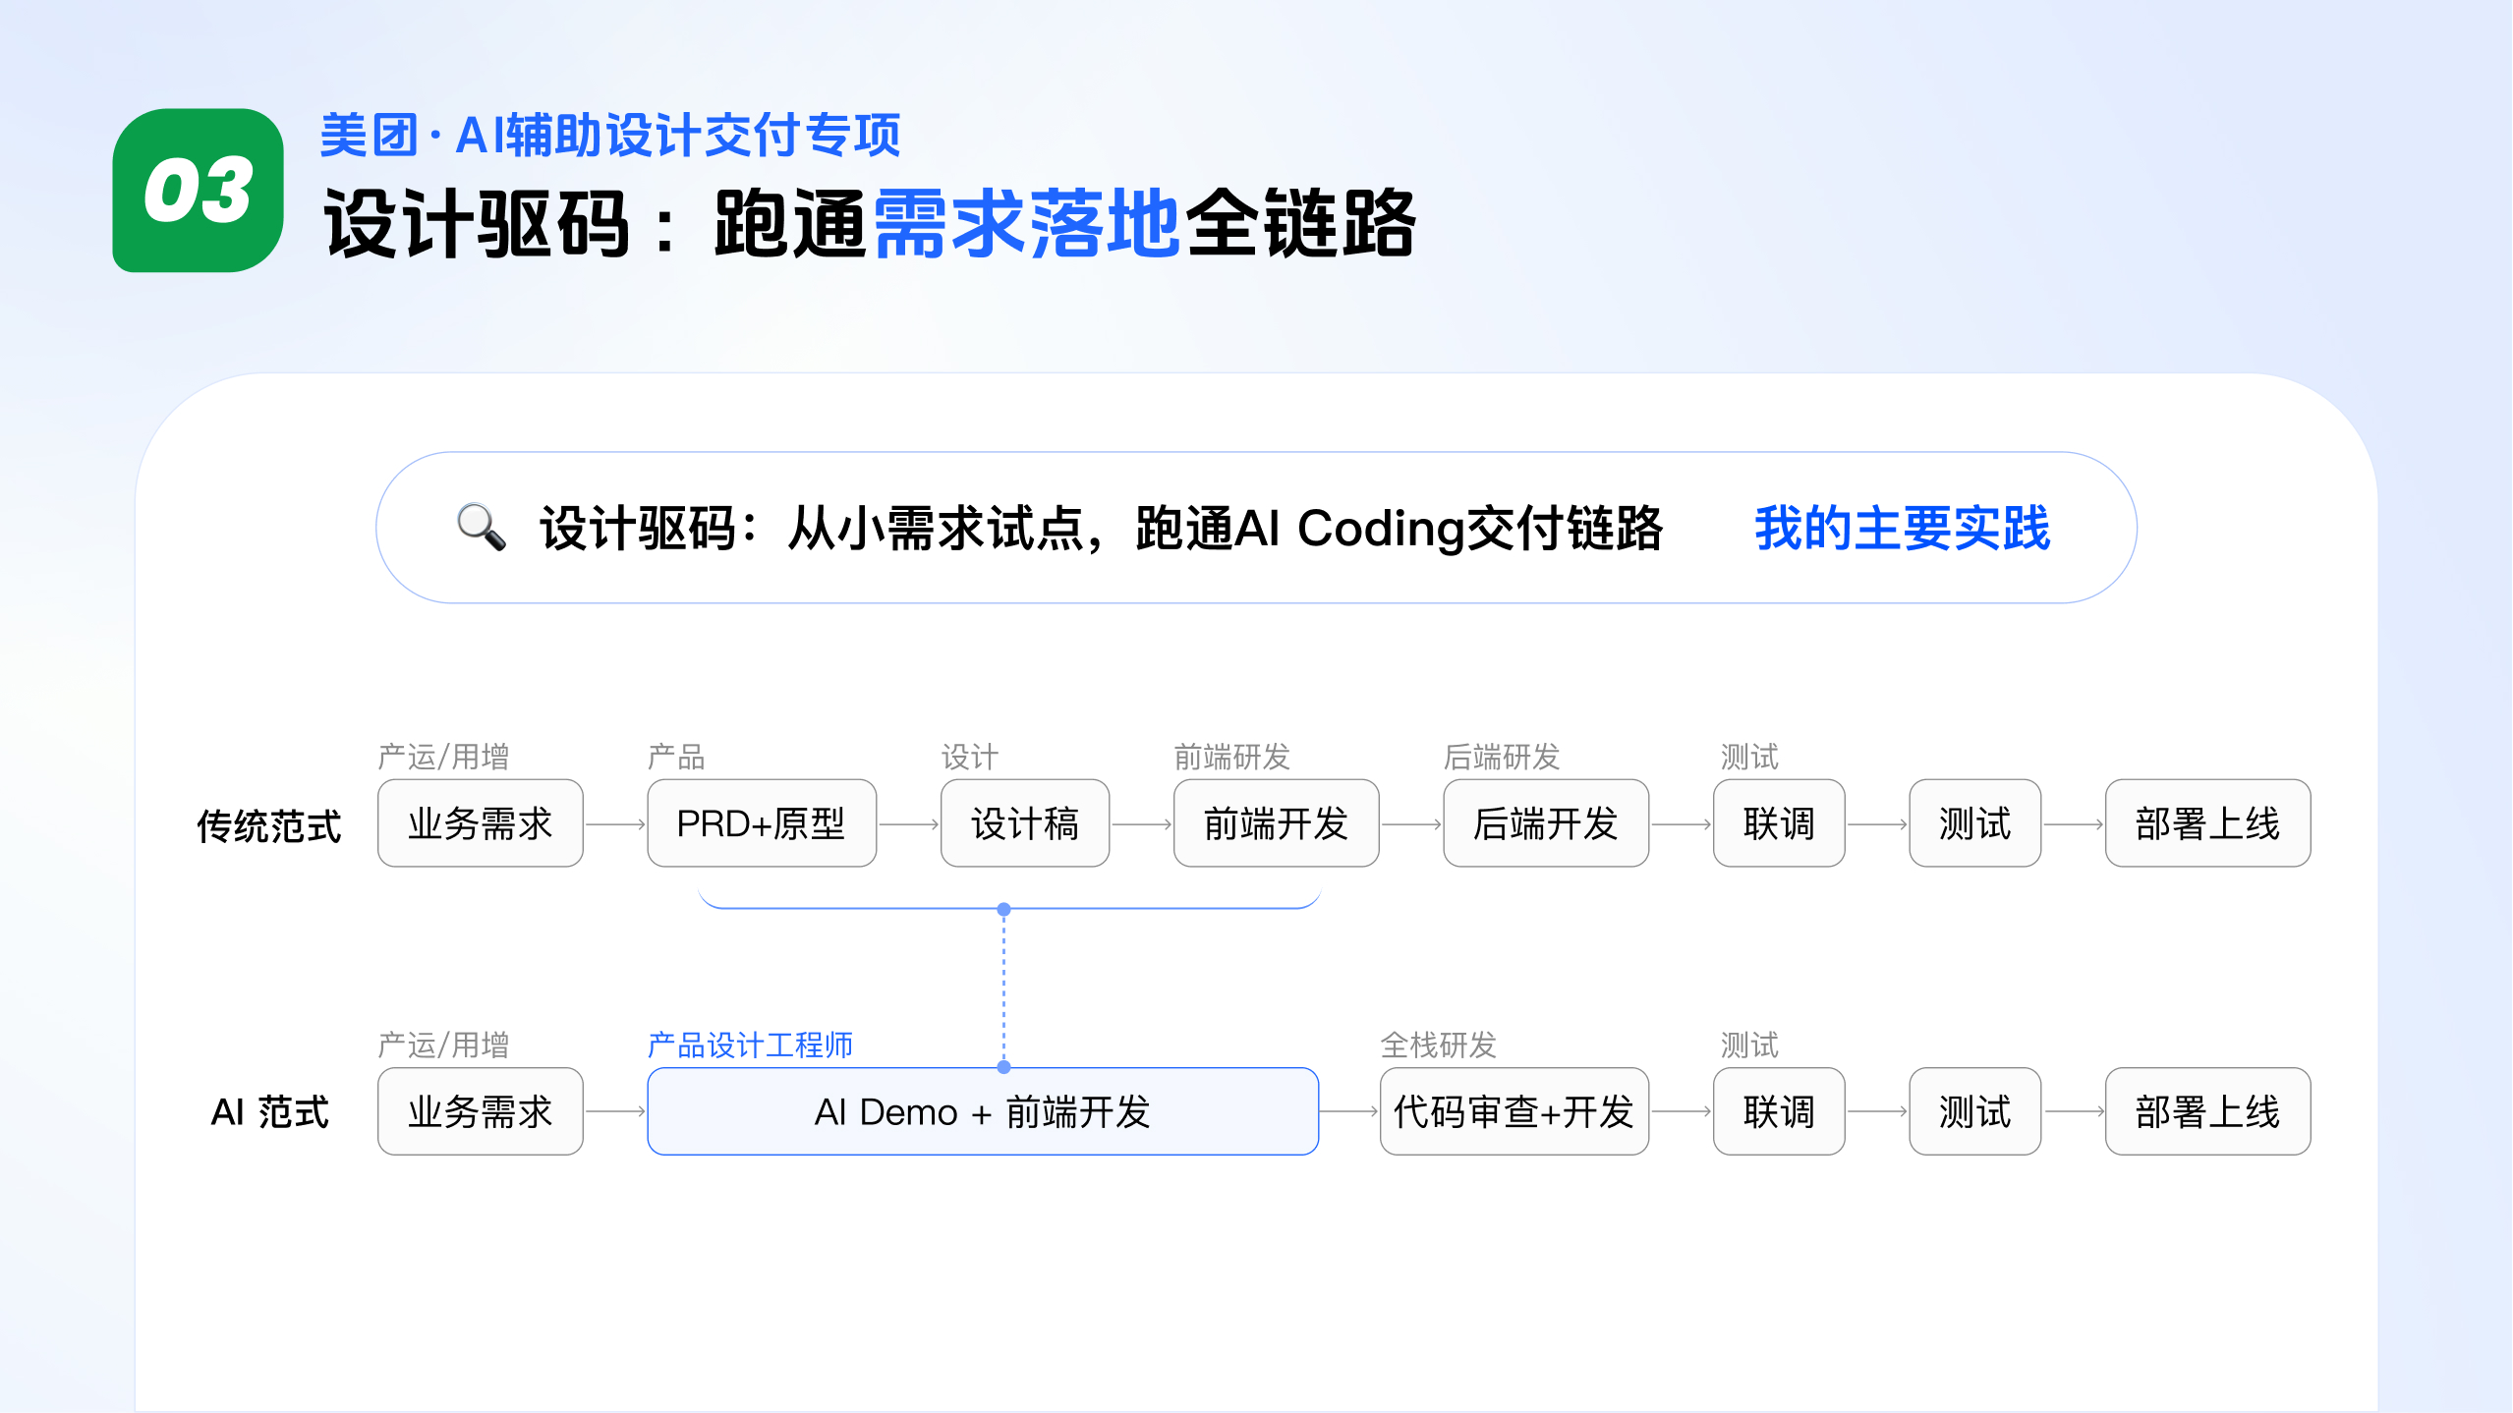Click the 前端研发 role label
Viewport: 2513px width, 1413px height.
(1232, 757)
